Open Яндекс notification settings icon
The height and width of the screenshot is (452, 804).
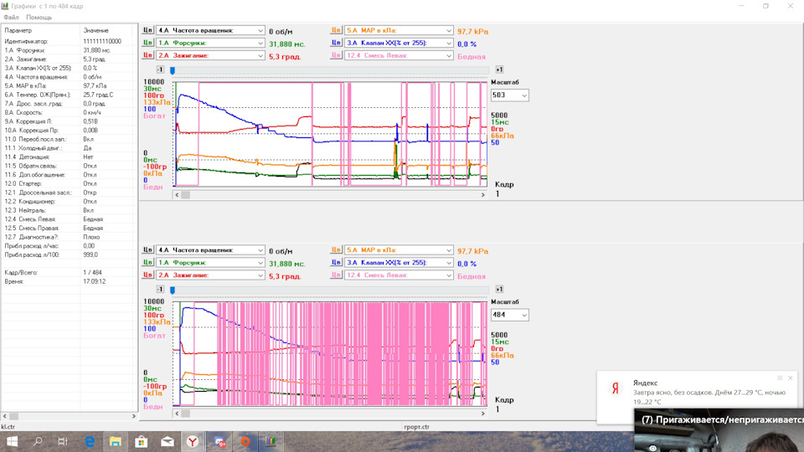tap(780, 378)
